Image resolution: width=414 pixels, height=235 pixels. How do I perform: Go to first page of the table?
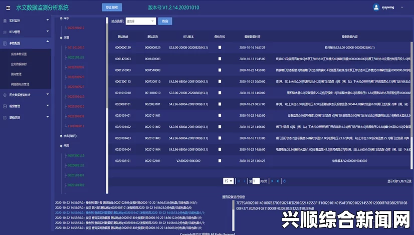click(239, 181)
